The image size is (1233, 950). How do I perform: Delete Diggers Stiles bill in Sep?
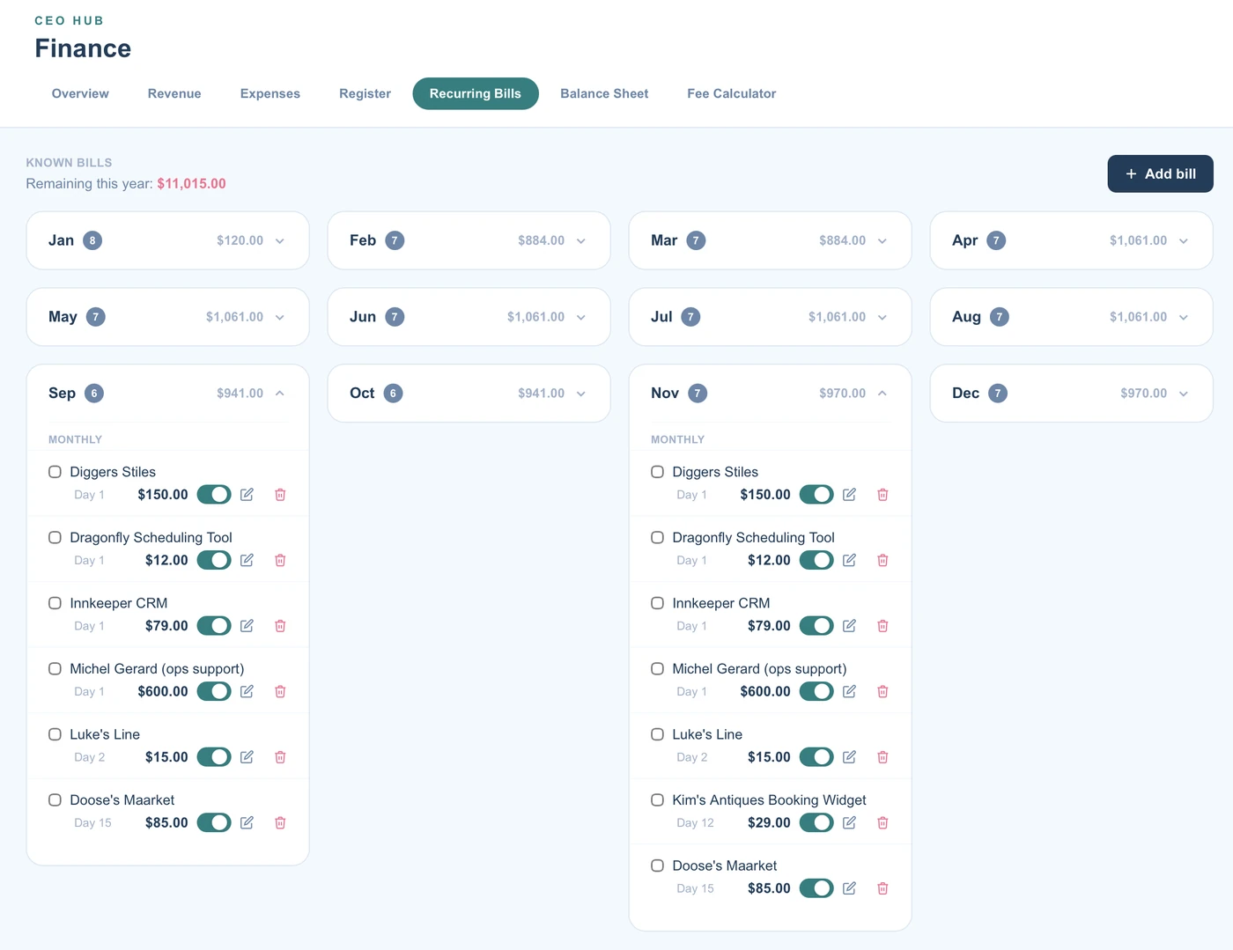(280, 495)
